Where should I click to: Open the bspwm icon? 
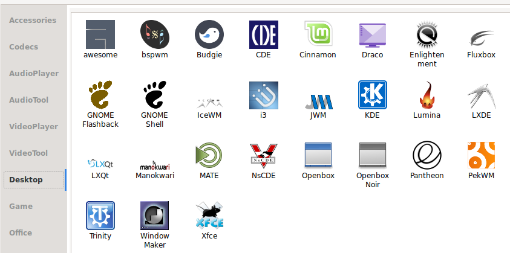click(155, 34)
